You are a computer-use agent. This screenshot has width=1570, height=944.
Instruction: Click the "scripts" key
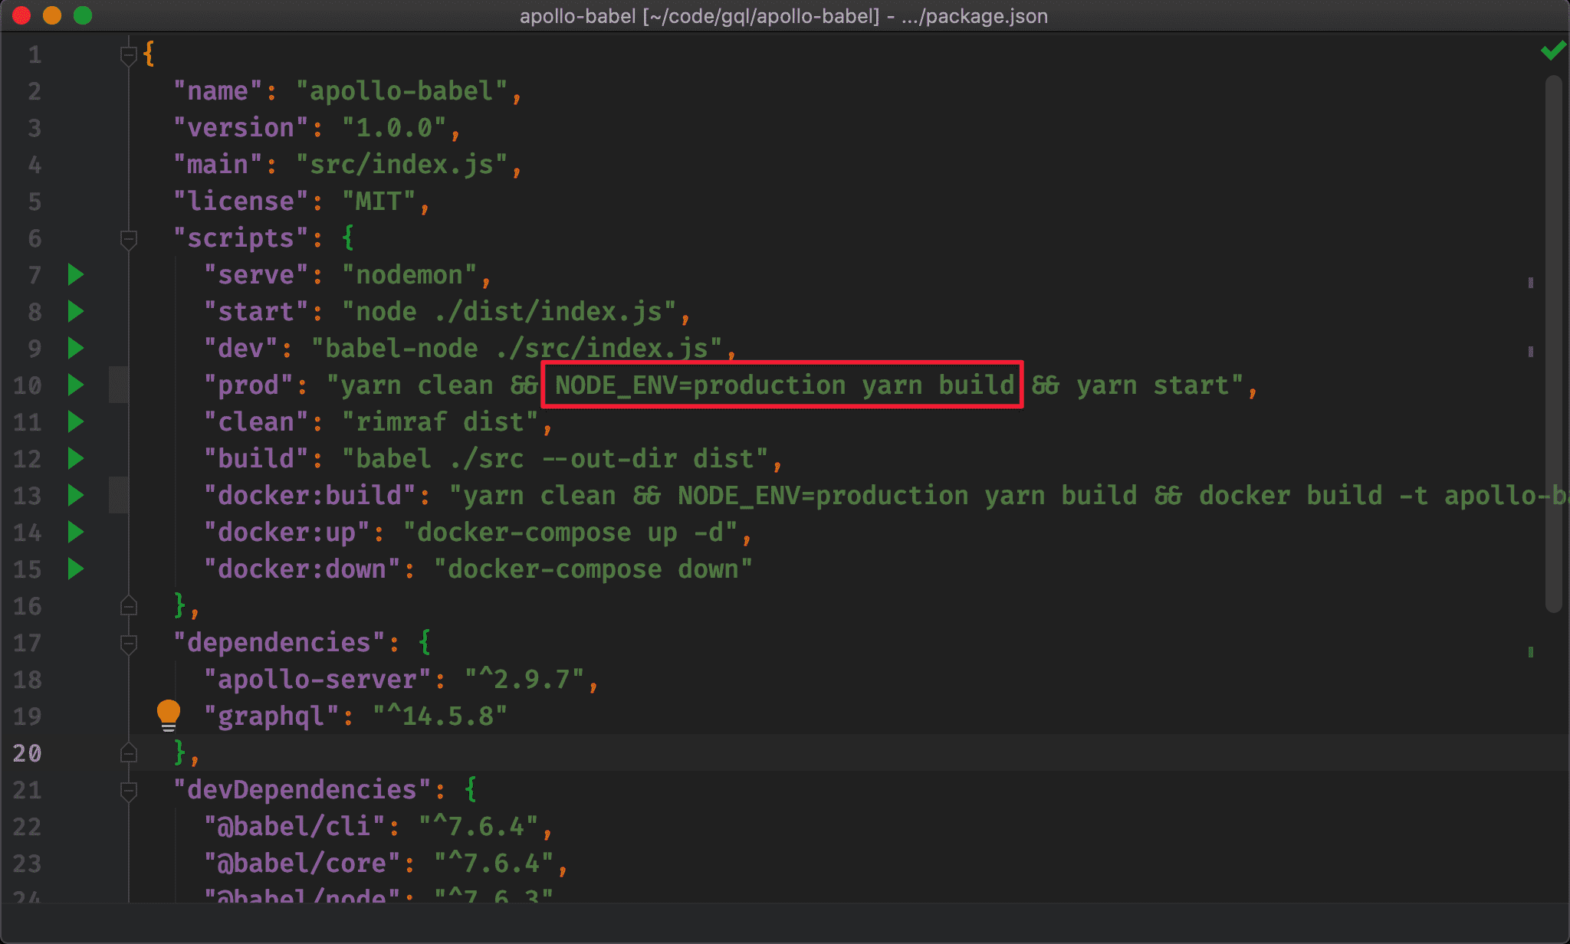click(241, 238)
